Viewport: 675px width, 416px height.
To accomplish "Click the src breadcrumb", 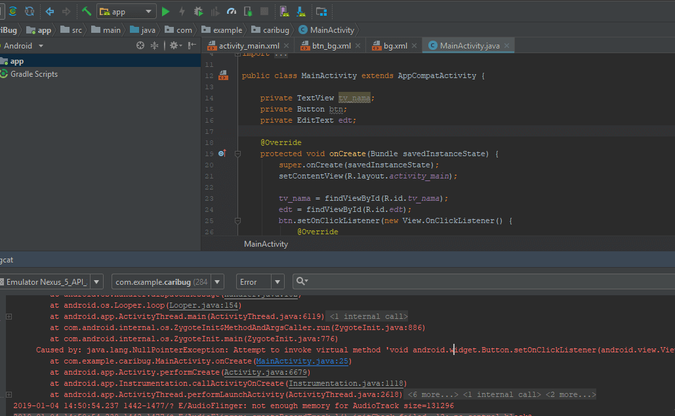I will coord(72,30).
